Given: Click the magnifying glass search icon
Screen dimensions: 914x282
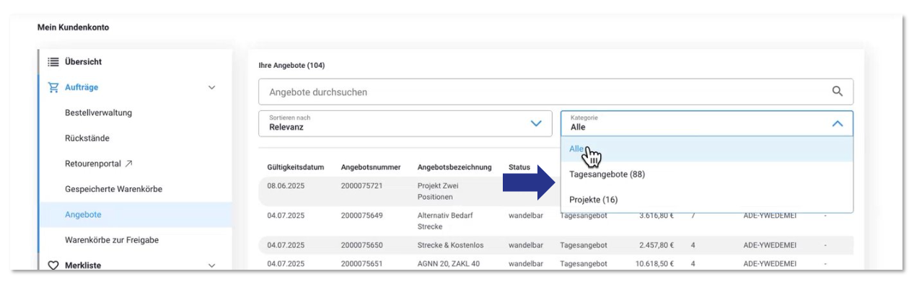Looking at the screenshot, I should click(838, 92).
